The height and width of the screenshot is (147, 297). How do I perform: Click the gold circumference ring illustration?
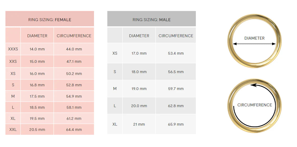click(254, 106)
